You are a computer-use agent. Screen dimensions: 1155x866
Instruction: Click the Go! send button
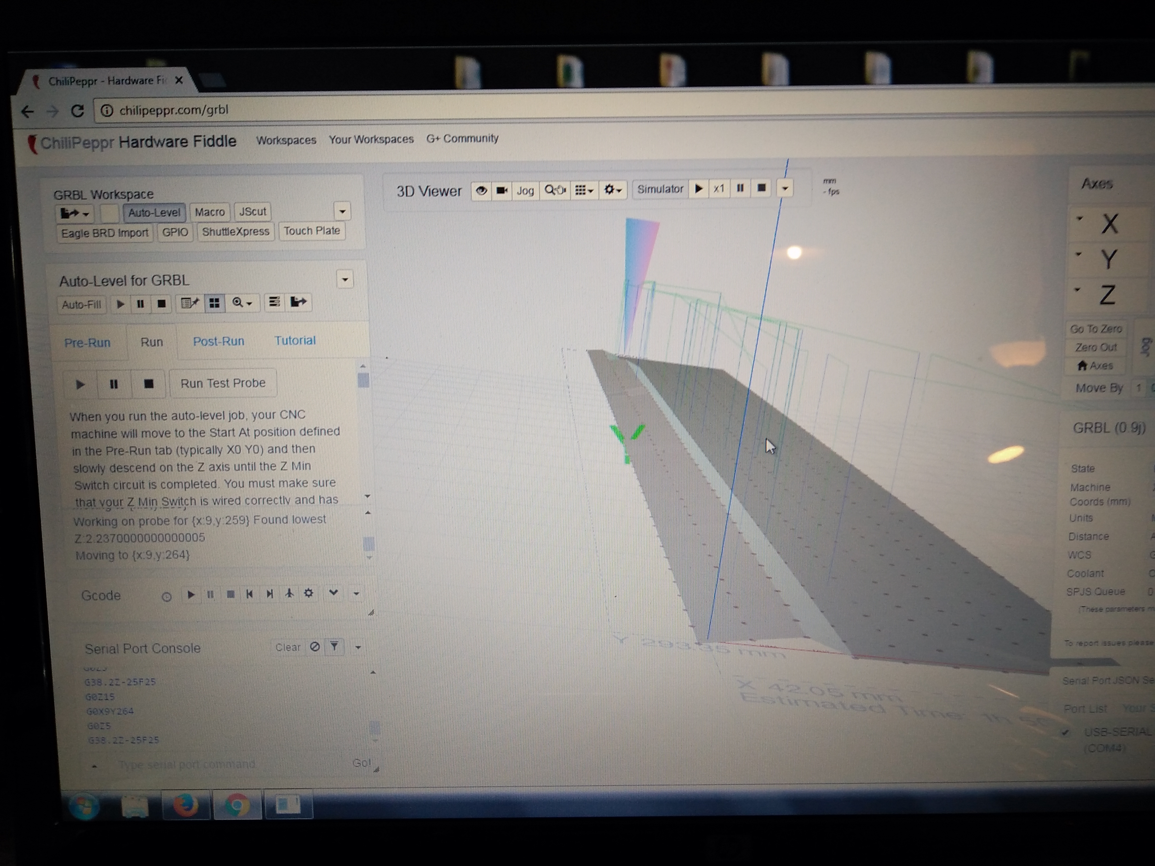[362, 763]
